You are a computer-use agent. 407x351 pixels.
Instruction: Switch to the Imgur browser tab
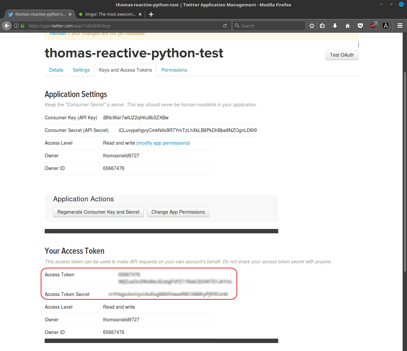click(110, 14)
